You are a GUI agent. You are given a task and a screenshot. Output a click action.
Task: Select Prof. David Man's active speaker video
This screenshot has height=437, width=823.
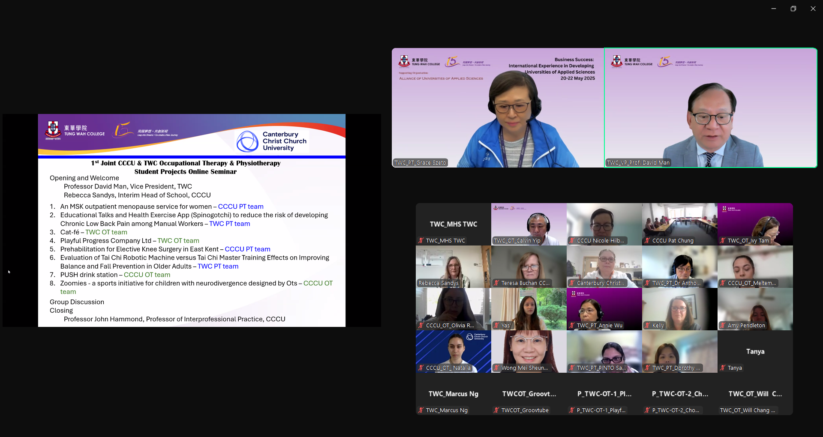click(711, 108)
